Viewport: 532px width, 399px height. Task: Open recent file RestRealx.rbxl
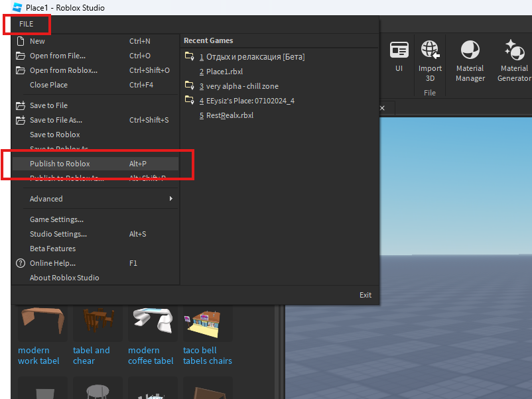tap(226, 115)
